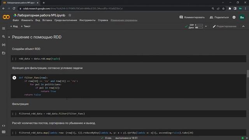The width and height of the screenshot is (249, 140).
Task: Open the tab search chevron
Action: pos(223,3)
